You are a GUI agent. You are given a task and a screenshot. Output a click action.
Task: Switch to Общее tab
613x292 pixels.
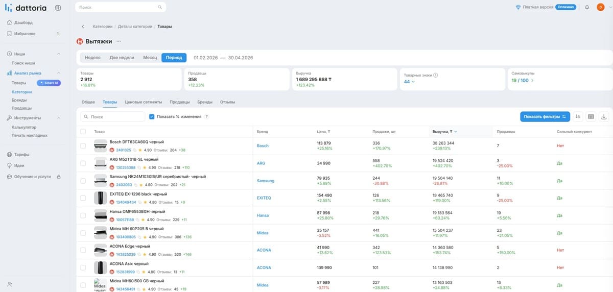tap(88, 102)
